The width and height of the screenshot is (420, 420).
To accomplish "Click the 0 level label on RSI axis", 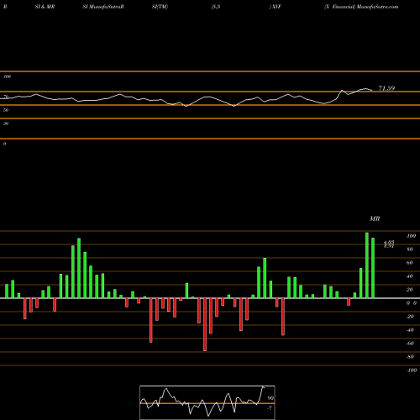I will pos(4,144).
